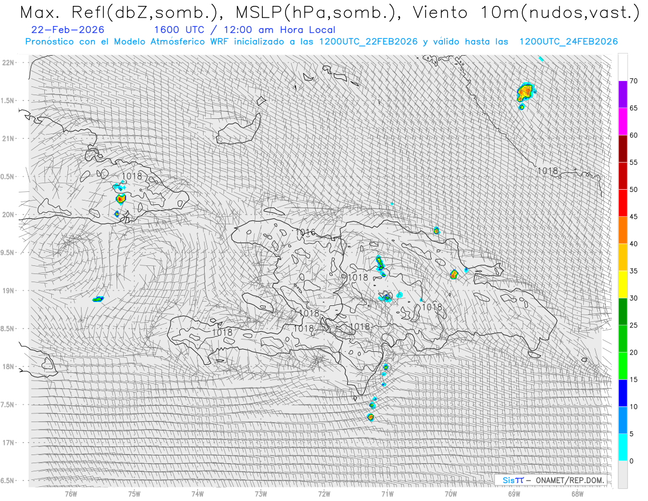Click the '35' value on the color scale

(x=633, y=271)
